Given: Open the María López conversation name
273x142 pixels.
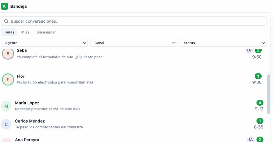Looking at the screenshot, I should click(x=27, y=103).
